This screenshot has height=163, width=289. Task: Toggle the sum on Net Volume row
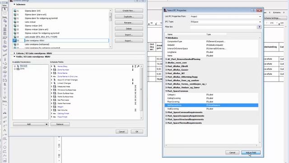[x=135, y=110]
